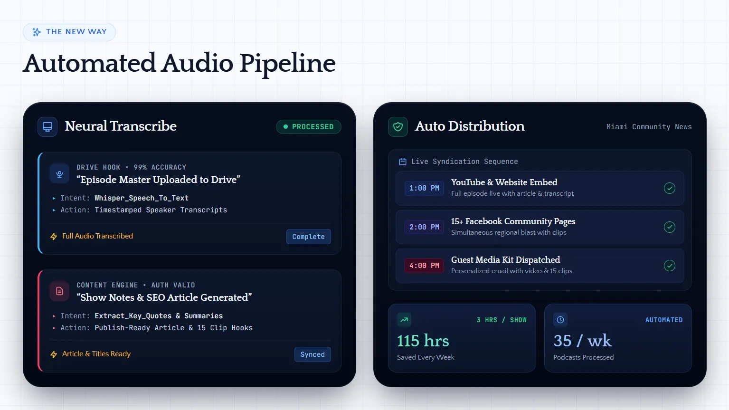Click the sparkle icon beside THE NEW WAY
This screenshot has width=729, height=410.
(37, 32)
